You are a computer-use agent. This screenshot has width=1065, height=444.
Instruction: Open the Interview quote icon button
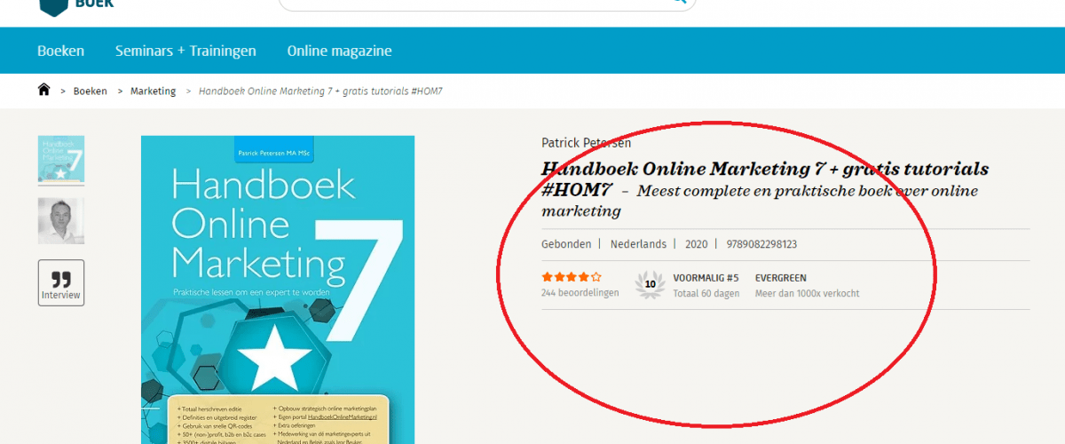point(61,282)
